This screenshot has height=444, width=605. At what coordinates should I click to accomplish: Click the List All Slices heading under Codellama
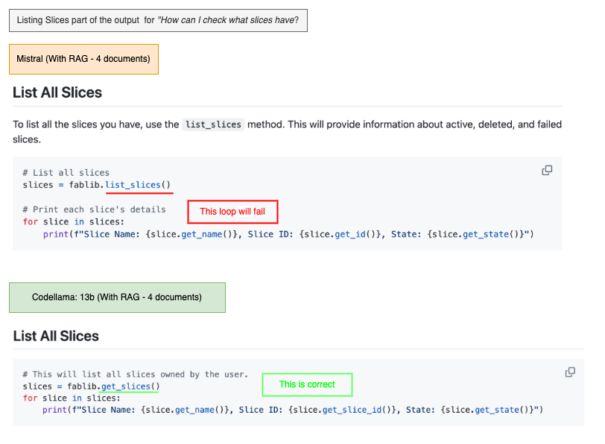tap(56, 336)
